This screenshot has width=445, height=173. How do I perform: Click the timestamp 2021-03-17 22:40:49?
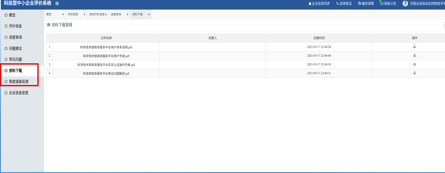coord(319,55)
